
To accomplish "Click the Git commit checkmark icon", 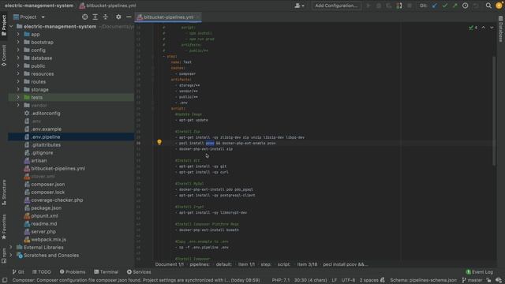I will pyautogui.click(x=445, y=6).
